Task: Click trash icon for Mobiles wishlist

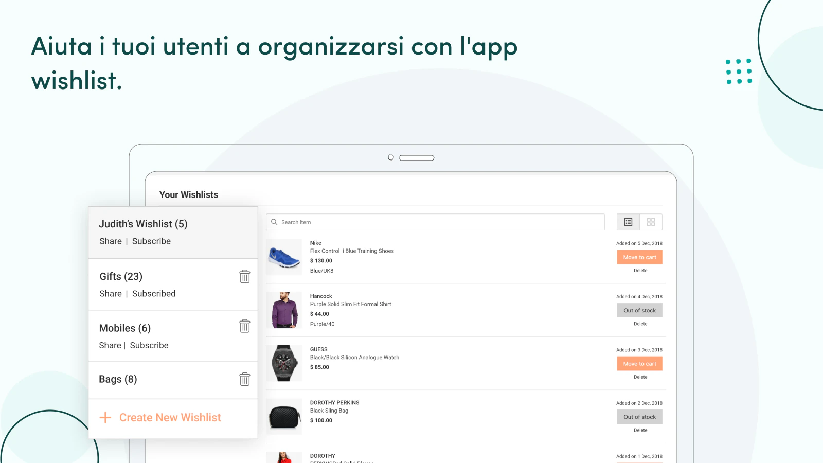Action: (245, 326)
